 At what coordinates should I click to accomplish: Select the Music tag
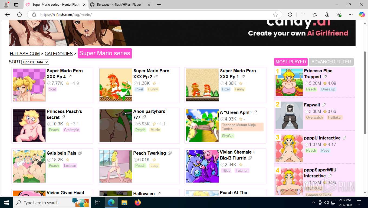pyautogui.click(x=155, y=130)
